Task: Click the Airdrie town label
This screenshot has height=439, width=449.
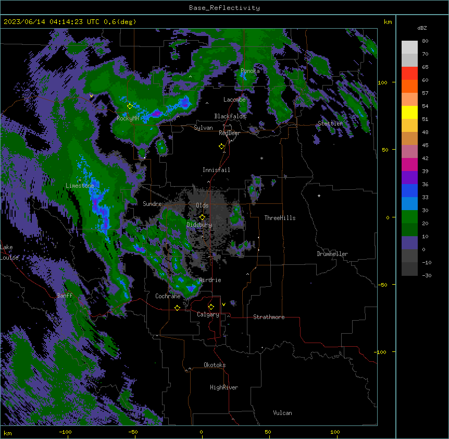Action: pyautogui.click(x=210, y=280)
